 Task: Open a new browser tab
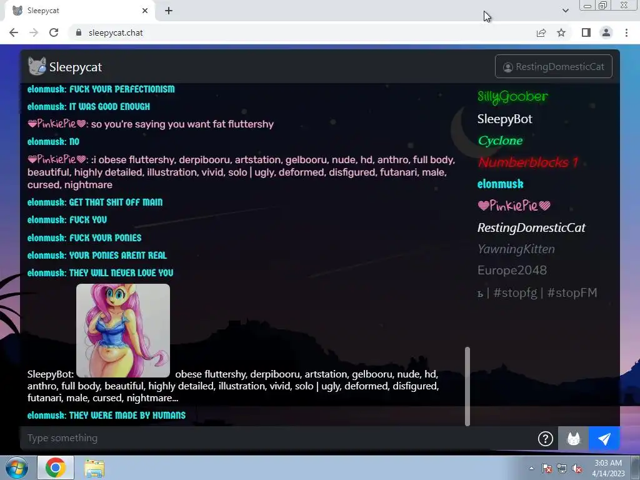point(169,11)
